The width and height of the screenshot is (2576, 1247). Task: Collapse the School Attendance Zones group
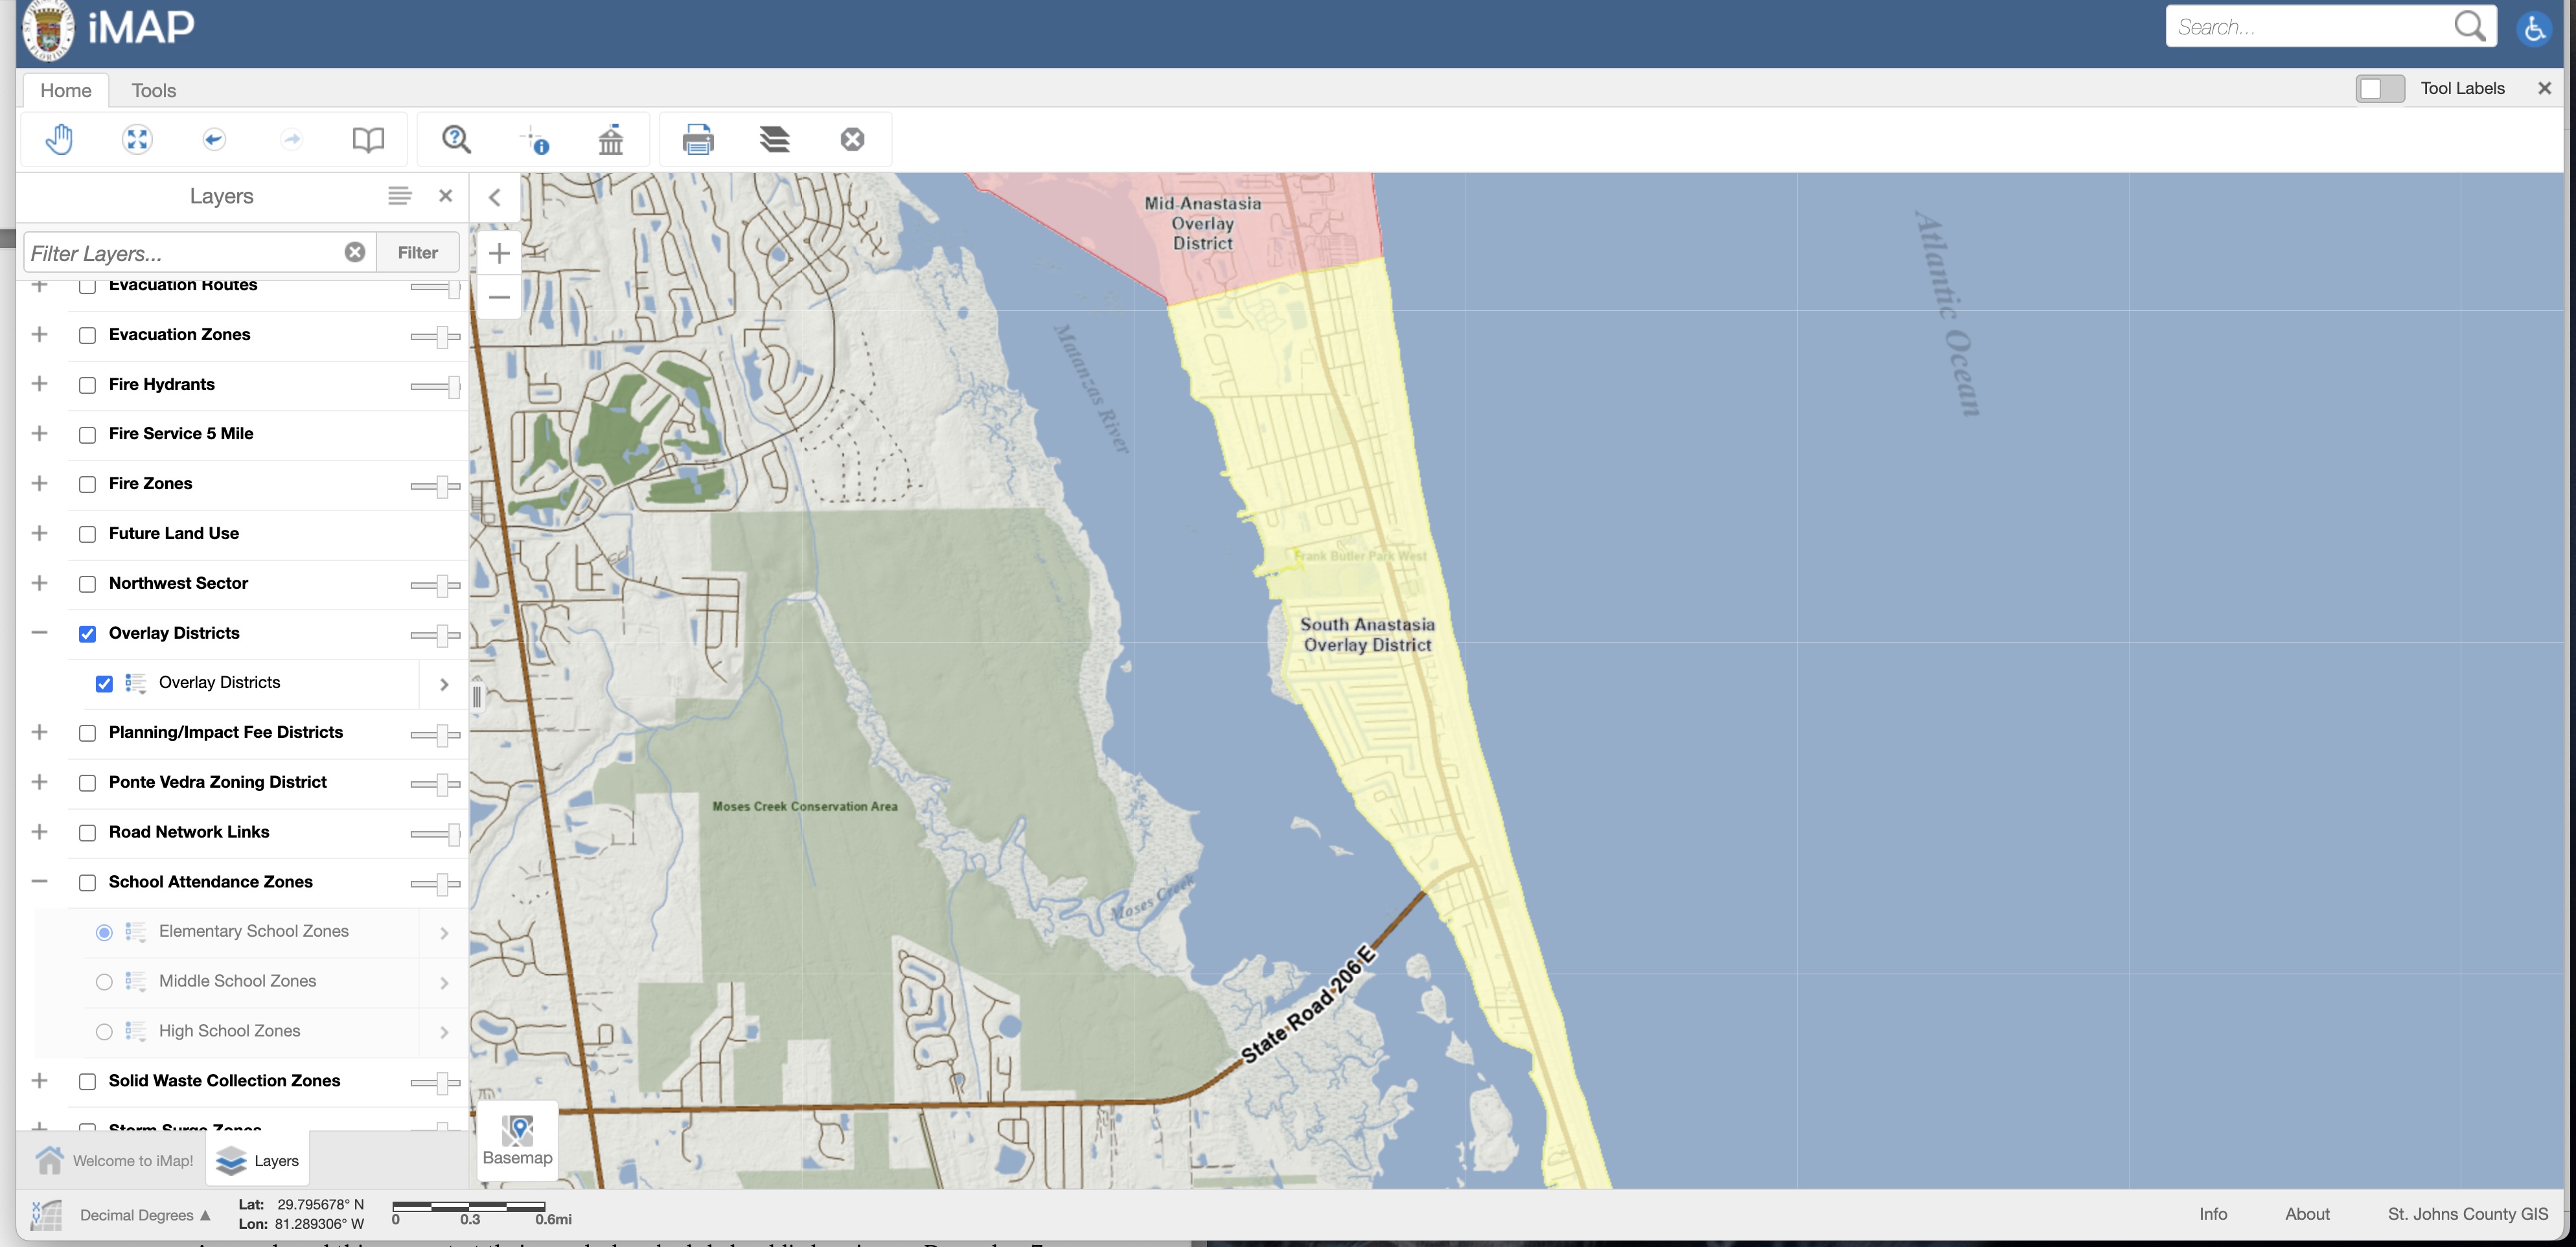tap(40, 882)
